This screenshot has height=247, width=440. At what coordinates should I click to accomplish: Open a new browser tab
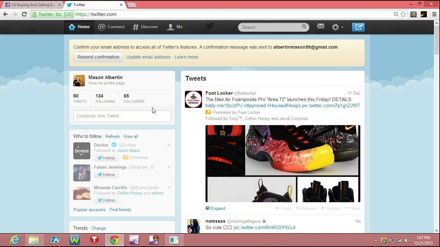132,5
